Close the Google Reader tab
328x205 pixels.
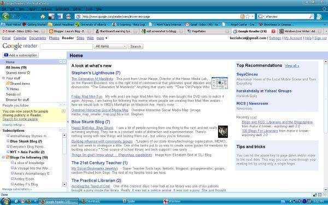[x=273, y=31]
